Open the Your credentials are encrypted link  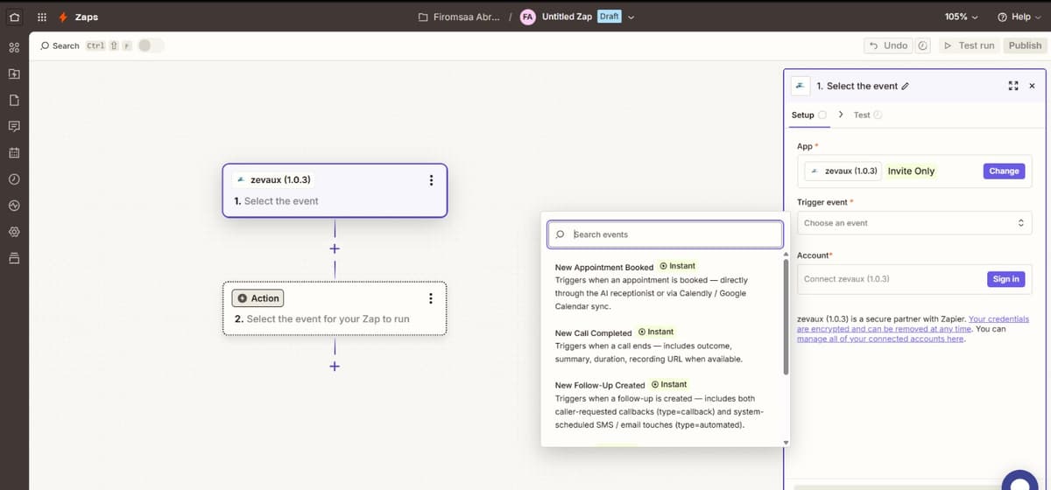coord(913,324)
